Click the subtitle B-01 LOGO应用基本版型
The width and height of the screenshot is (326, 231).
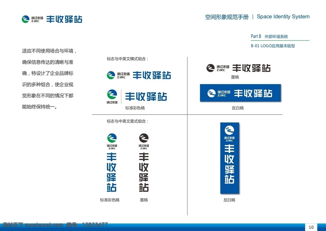click(x=273, y=46)
